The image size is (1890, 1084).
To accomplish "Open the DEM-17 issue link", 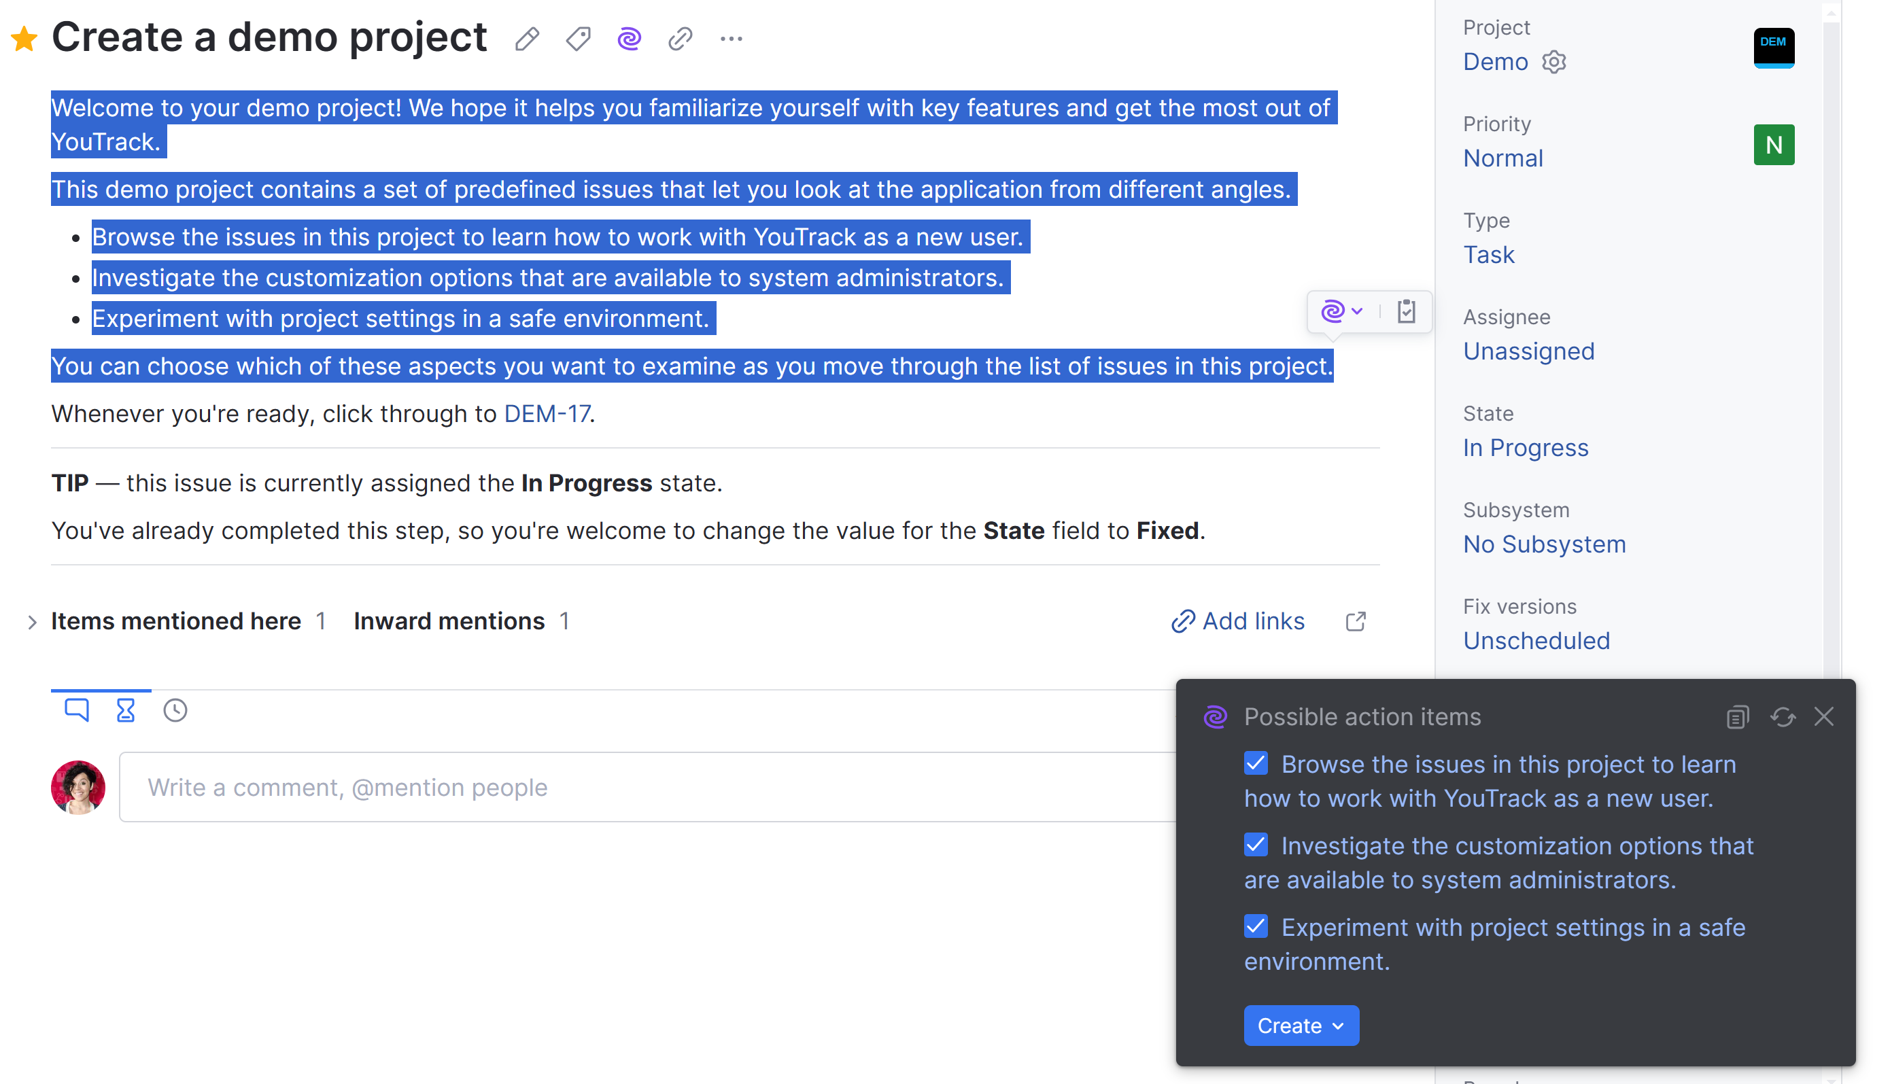I will (547, 414).
